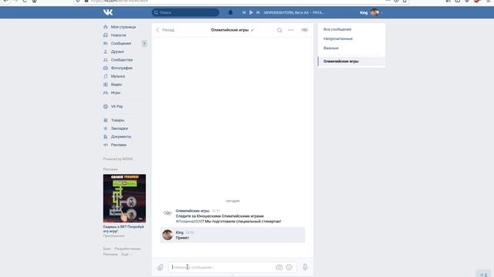Click the Olympic rings avatar in chat header
The image size is (494, 277).
click(x=304, y=30)
